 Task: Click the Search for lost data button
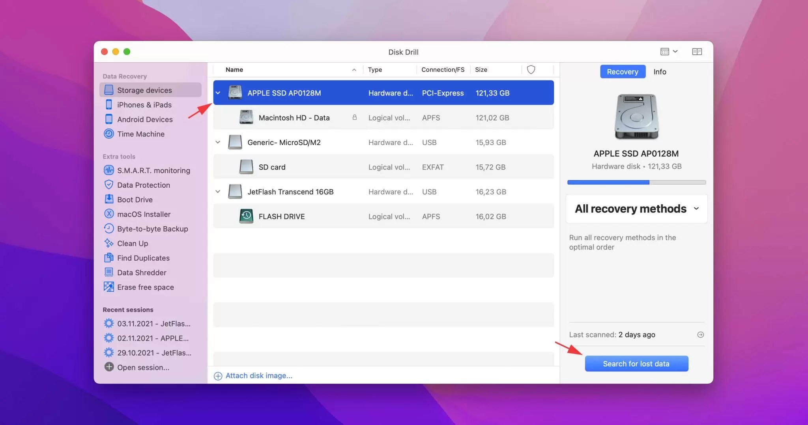pos(636,363)
